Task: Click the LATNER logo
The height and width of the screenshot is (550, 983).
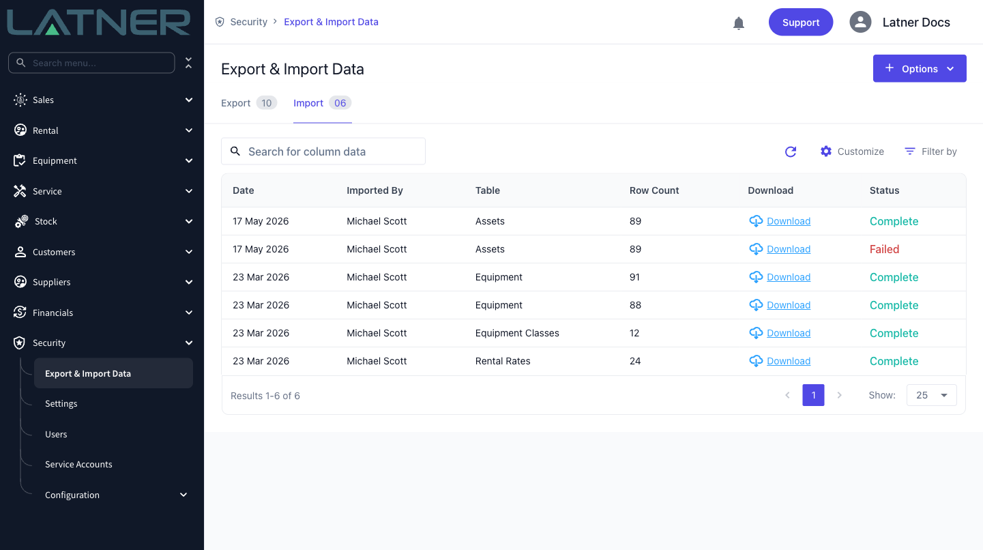Action: (100, 22)
